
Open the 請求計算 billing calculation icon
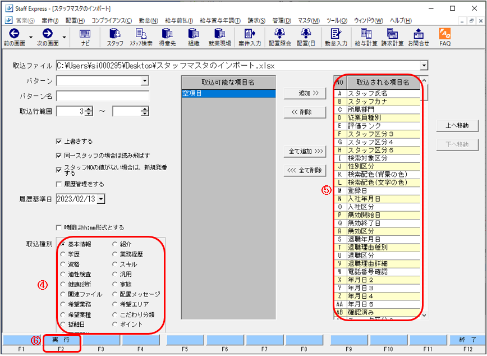(x=393, y=37)
